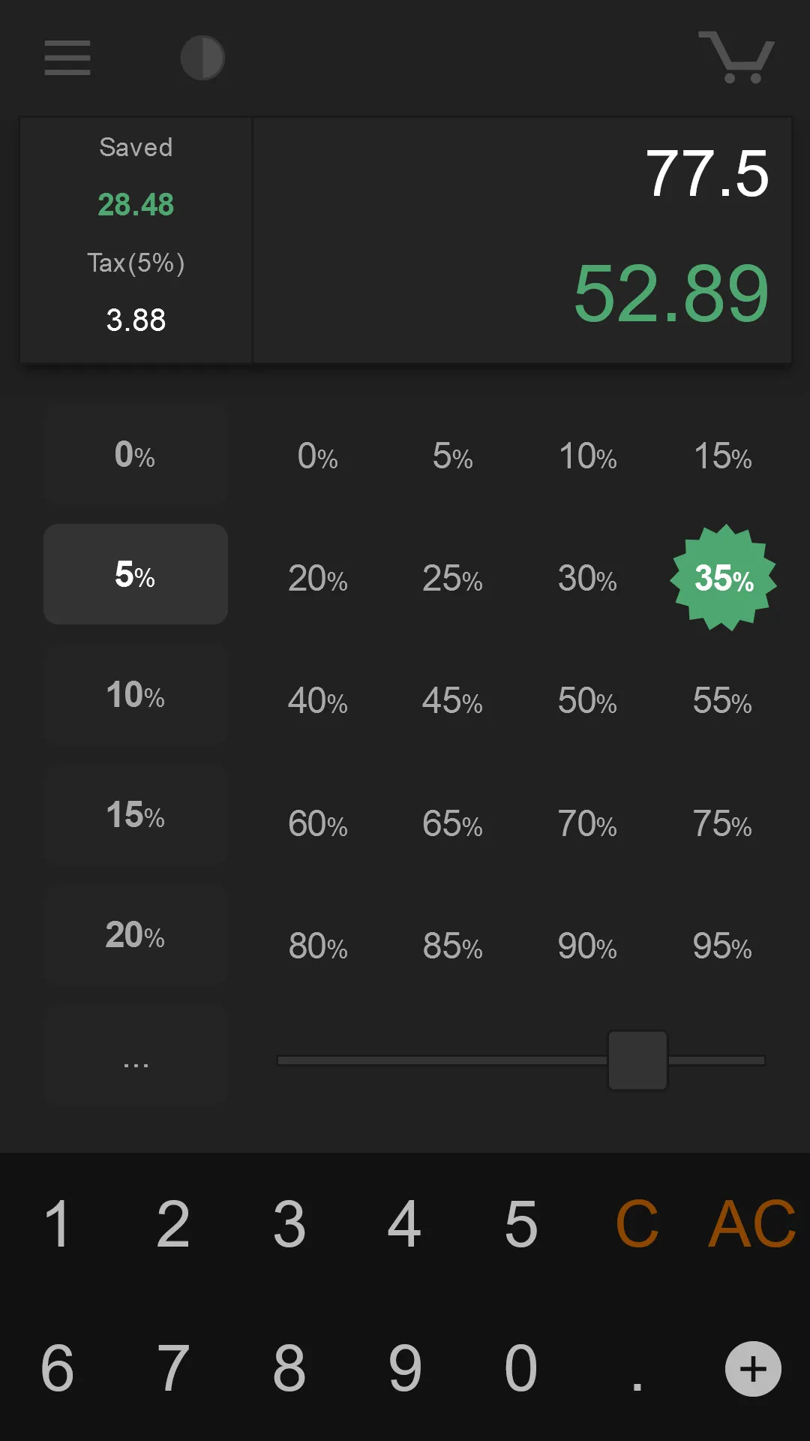Clear the last entry with C
Image resolution: width=810 pixels, height=1441 pixels.
pyautogui.click(x=637, y=1224)
